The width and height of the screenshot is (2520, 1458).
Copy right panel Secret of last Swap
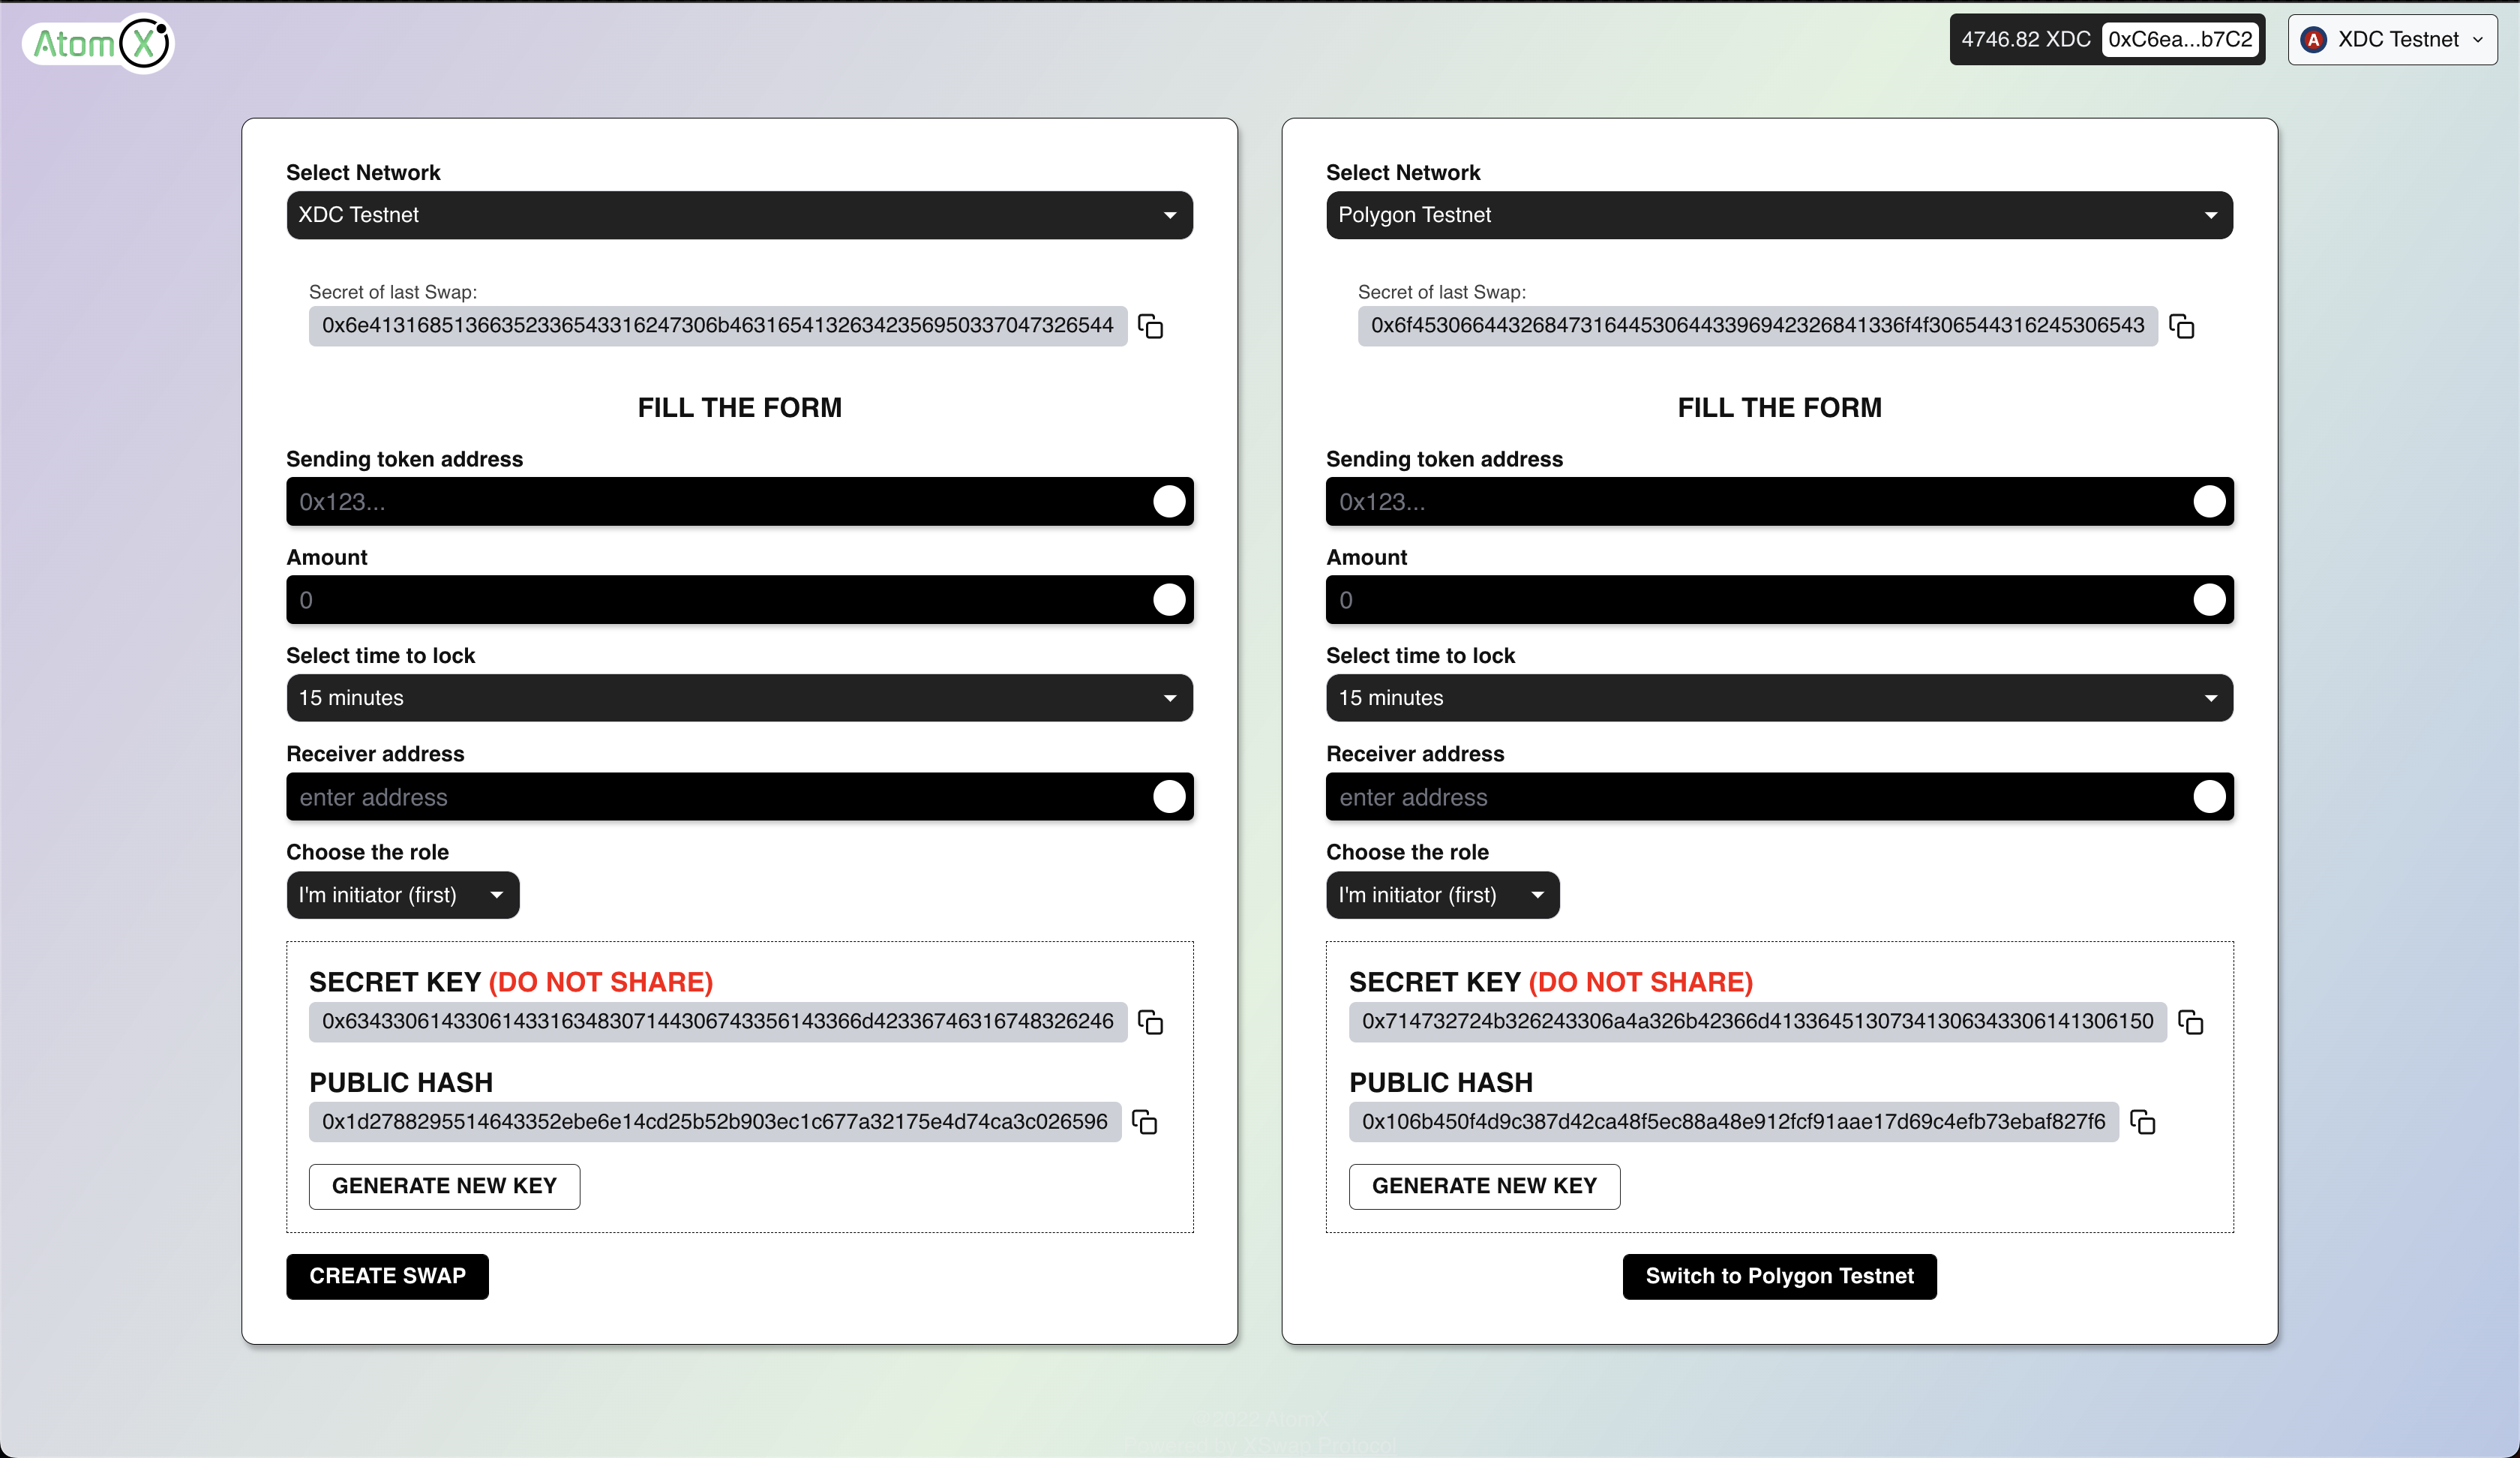2181,327
